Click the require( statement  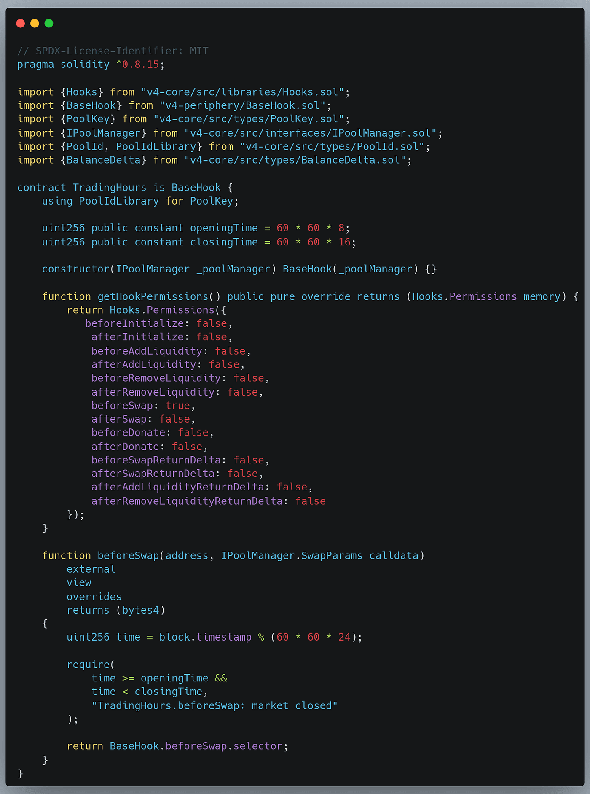(91, 665)
